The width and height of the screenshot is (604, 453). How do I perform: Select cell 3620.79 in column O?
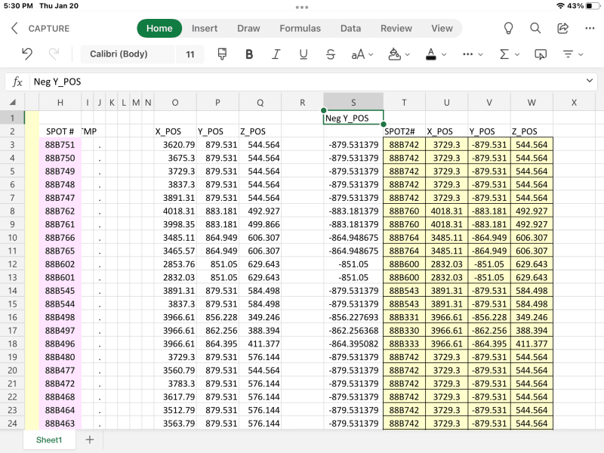tap(175, 145)
